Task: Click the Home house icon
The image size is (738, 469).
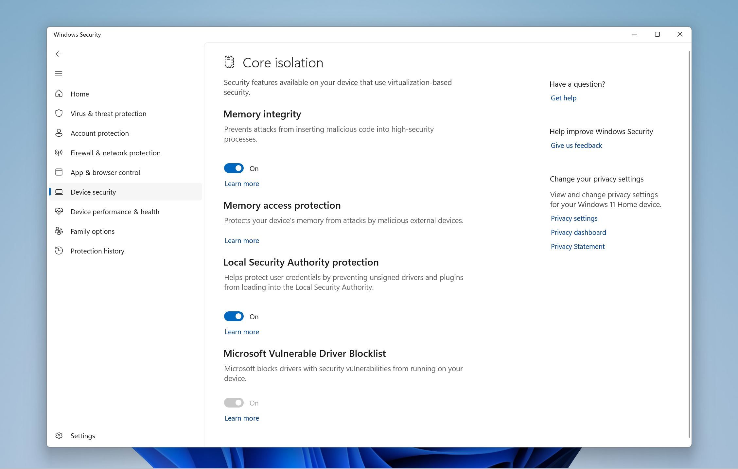Action: (x=59, y=94)
